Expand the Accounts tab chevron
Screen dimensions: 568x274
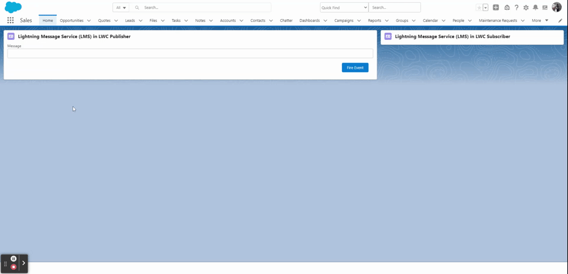(x=241, y=21)
